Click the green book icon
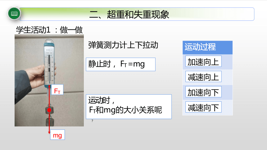The height and width of the screenshot is (150, 267). (x=14, y=13)
